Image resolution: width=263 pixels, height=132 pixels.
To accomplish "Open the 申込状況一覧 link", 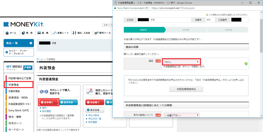I will [x=95, y=119].
